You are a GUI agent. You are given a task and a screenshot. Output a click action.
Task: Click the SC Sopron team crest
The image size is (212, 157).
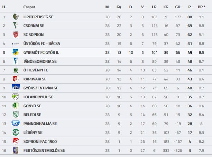(x=16, y=35)
